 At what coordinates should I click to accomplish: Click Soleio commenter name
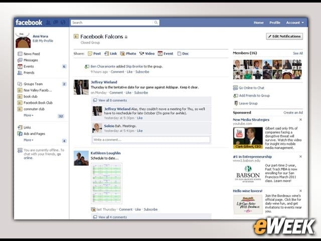(109, 126)
